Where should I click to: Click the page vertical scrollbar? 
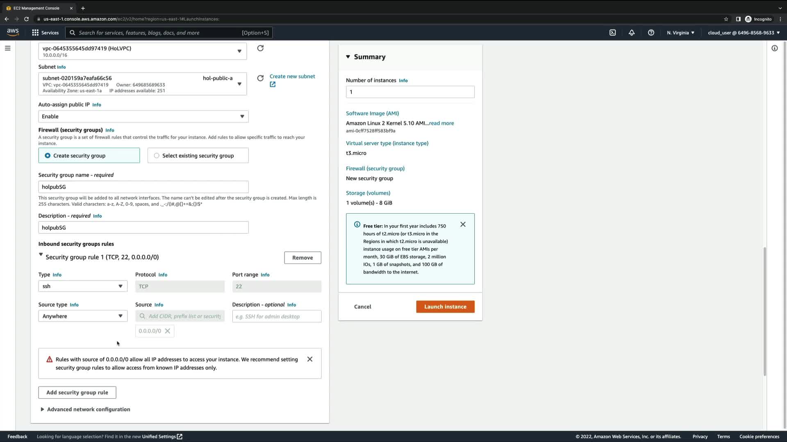click(764, 311)
